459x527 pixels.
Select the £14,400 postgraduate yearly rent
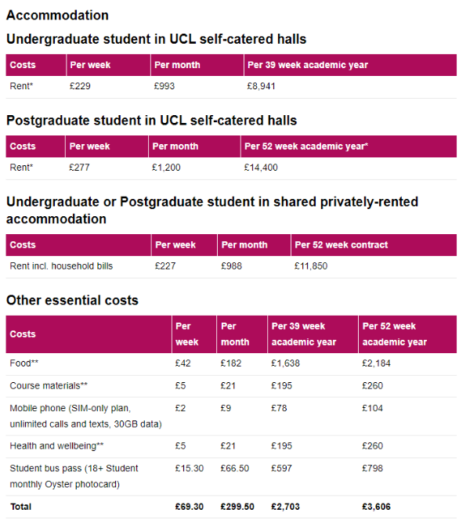tap(261, 168)
